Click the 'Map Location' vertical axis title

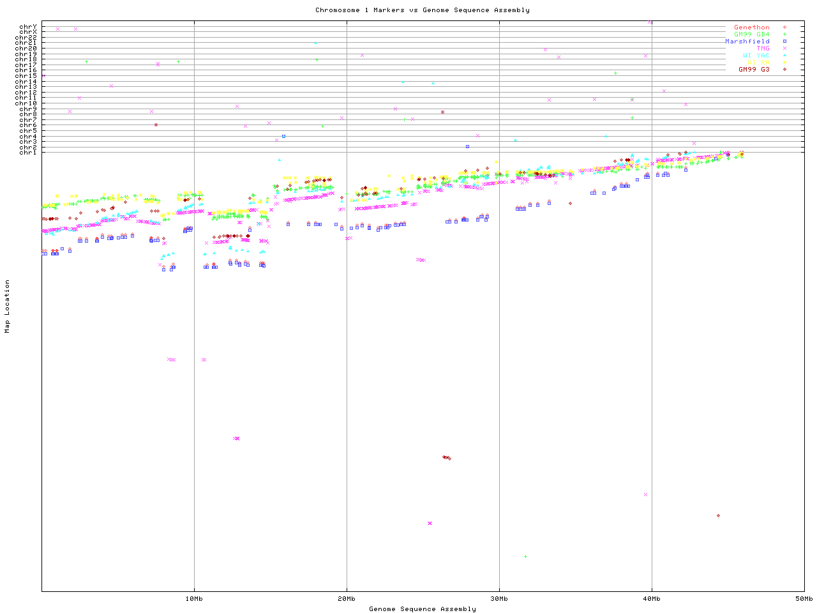[8, 306]
